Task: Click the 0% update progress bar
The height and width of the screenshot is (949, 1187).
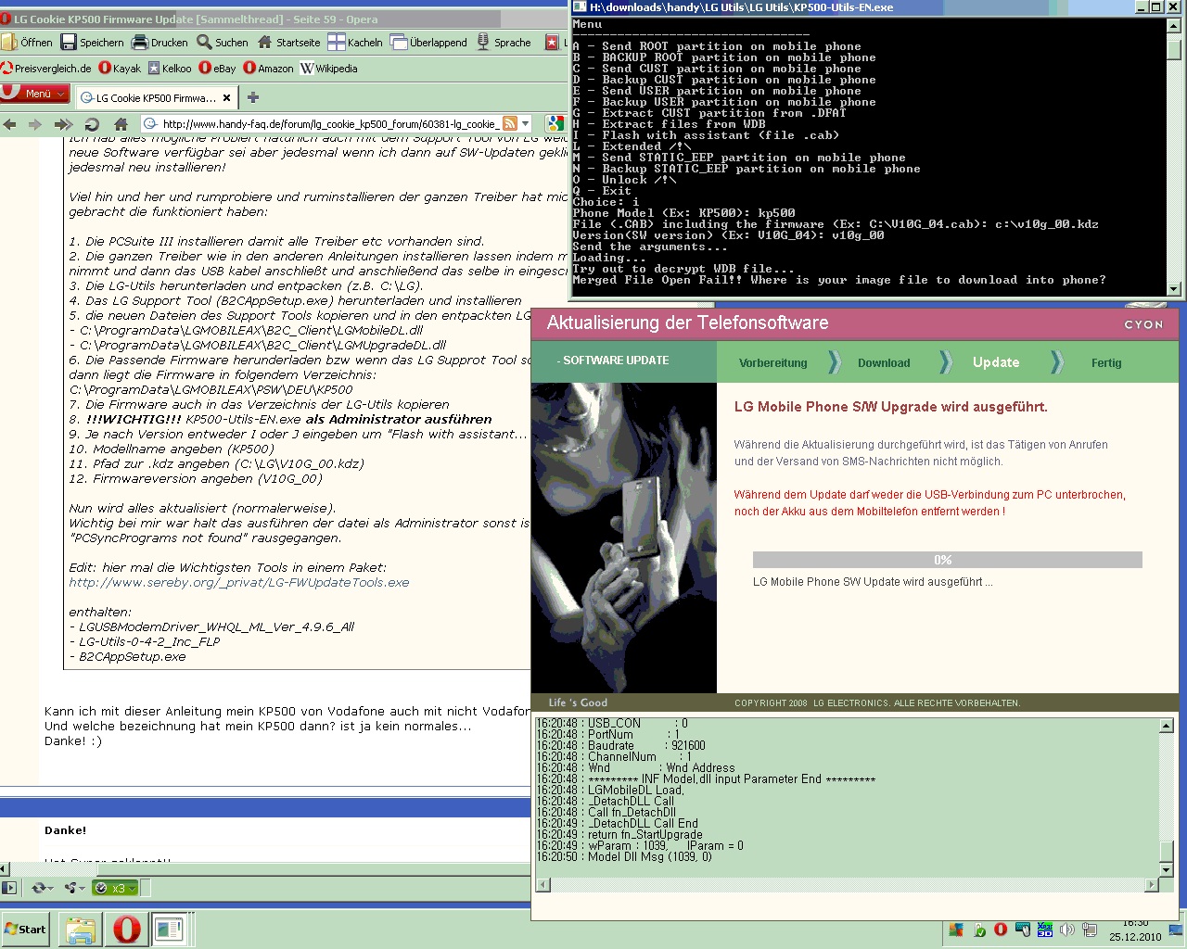Action: [x=947, y=560]
